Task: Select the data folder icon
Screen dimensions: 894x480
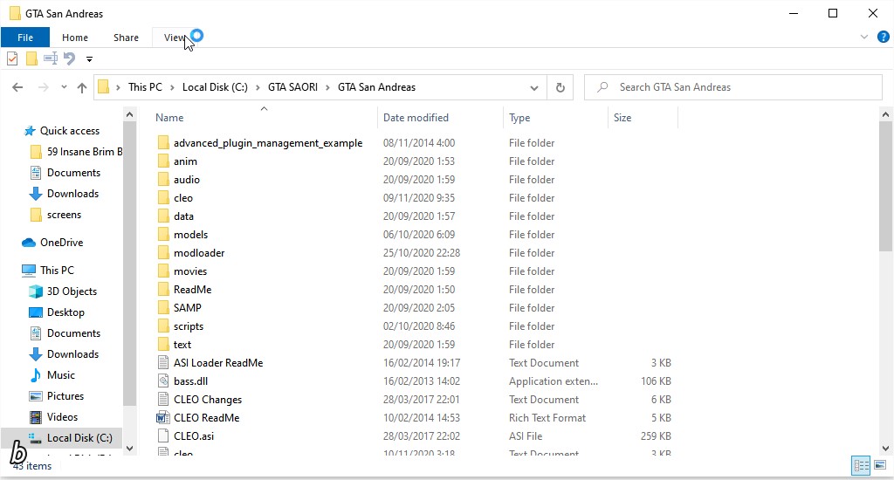Action: point(163,216)
